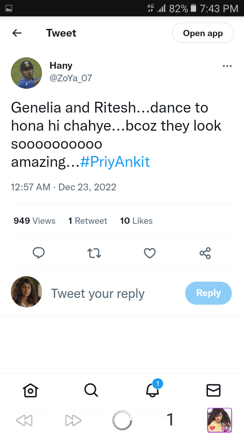Click the blue Reply button

208,293
